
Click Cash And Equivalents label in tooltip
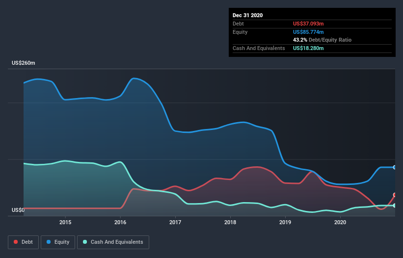tap(259, 48)
